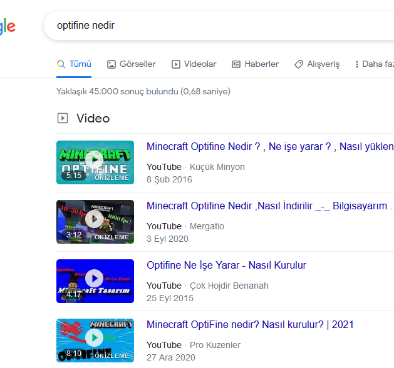Select the Tümü tab
This screenshot has width=394, height=368.
click(x=74, y=64)
